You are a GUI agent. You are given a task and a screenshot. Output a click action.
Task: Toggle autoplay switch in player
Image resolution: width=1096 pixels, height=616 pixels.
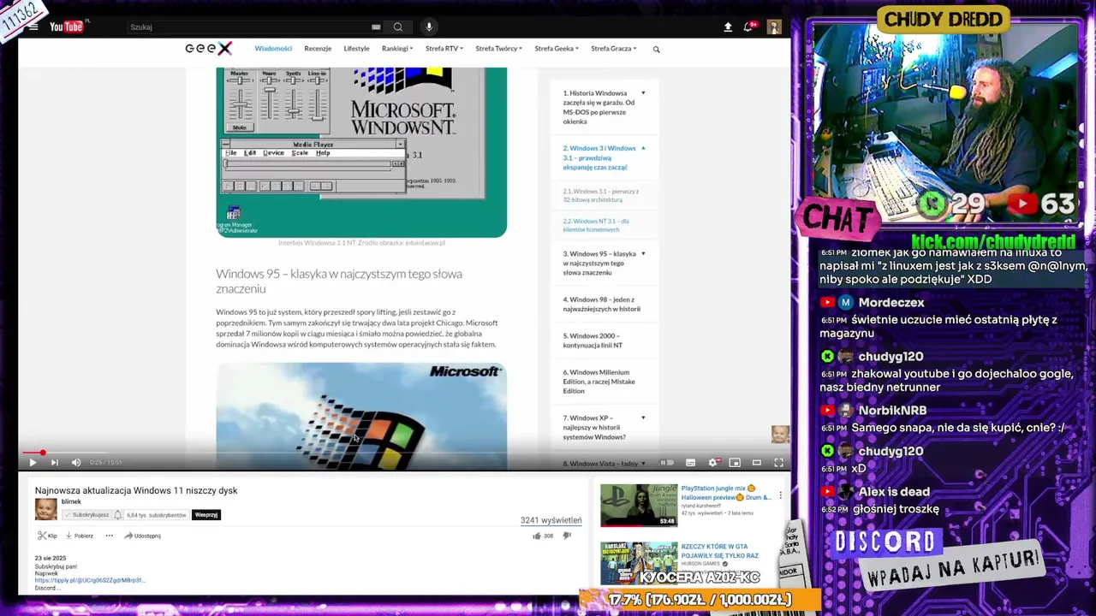click(667, 463)
